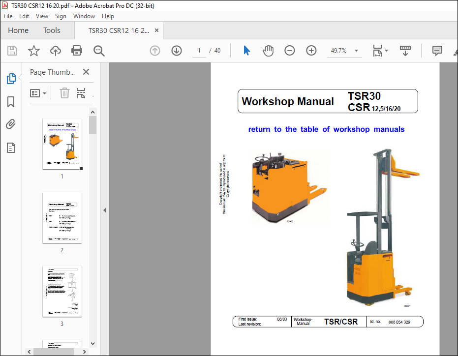The image size is (458, 356).
Task: Click the 'TSR/CSR' footer text
Action: coord(341,322)
